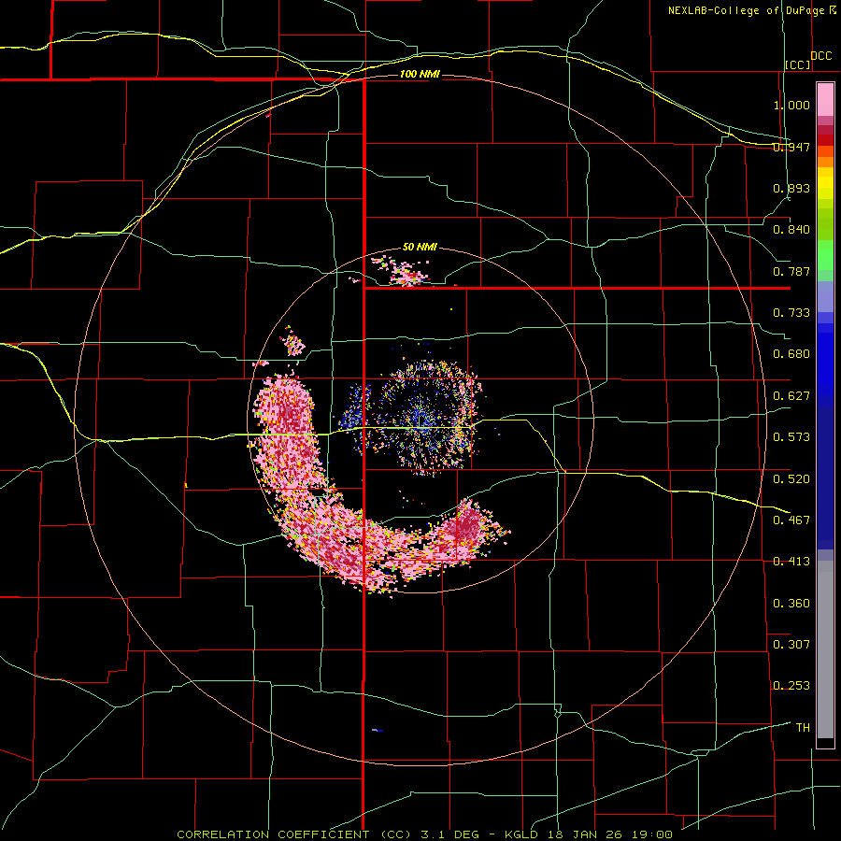Click the 100 NMI range ring label
The width and height of the screenshot is (841, 841).
pyautogui.click(x=420, y=74)
